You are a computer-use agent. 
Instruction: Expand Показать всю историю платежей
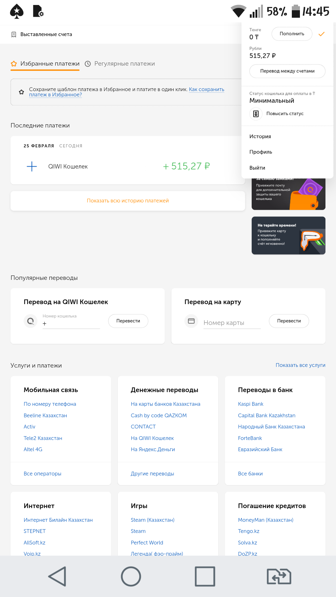pos(128,201)
